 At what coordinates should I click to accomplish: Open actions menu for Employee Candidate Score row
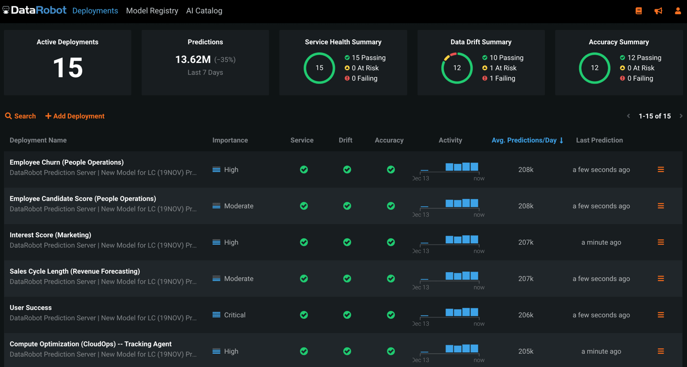pos(661,206)
